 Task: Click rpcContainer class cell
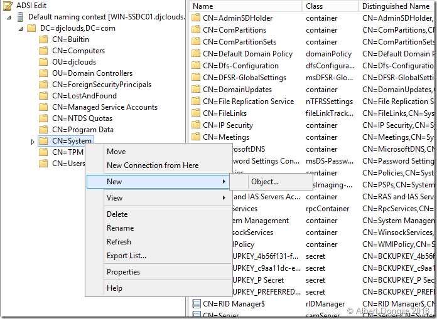[328, 209]
